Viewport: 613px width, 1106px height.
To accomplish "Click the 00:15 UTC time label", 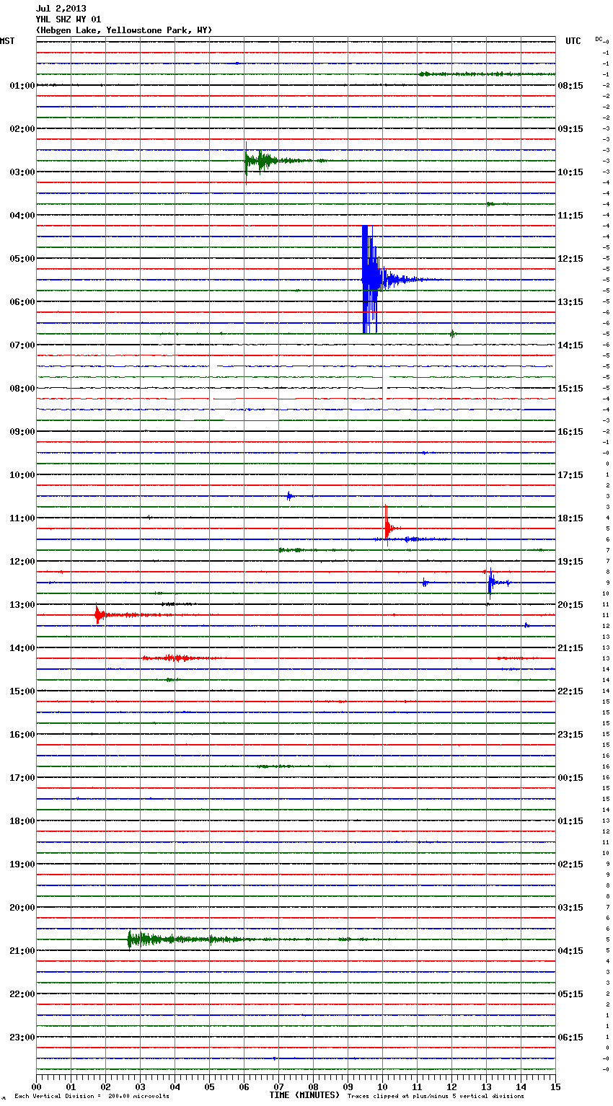I will 570,777.
